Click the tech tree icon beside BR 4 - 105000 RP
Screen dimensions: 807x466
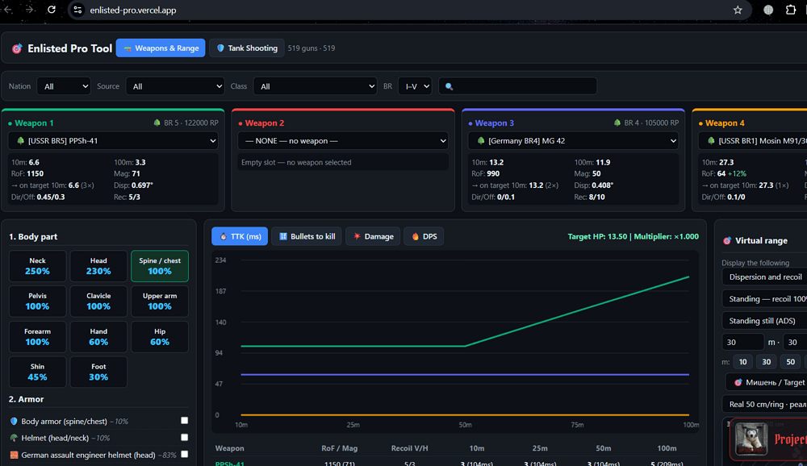pyautogui.click(x=617, y=123)
